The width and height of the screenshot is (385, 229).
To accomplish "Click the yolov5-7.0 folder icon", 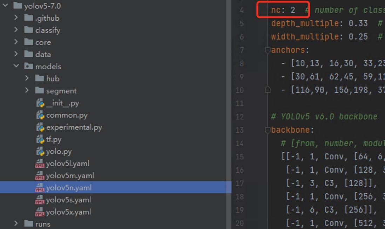I will pos(18,5).
